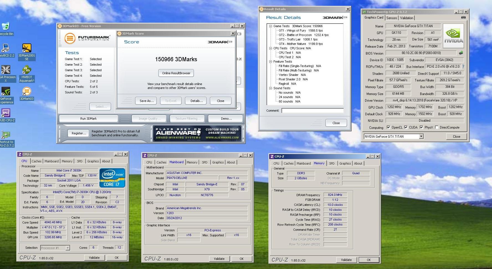This screenshot has width=492, height=269.
Task: Click the BIOS save chip icon in GPU-Z
Action: tap(461, 53)
